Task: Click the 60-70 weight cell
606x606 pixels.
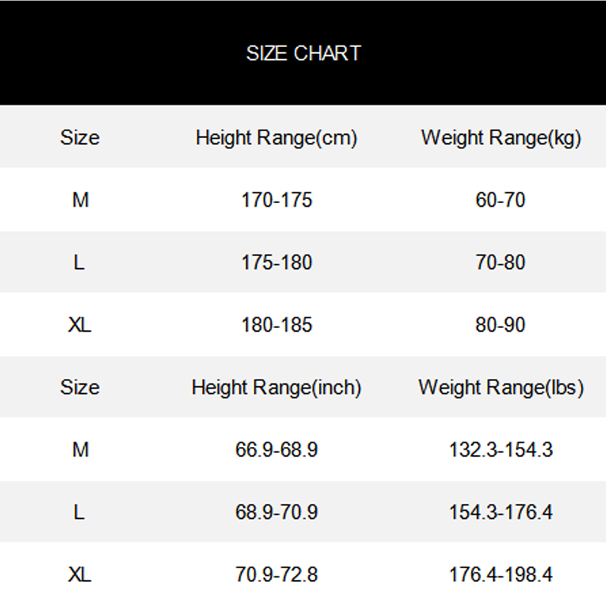Action: tap(501, 201)
